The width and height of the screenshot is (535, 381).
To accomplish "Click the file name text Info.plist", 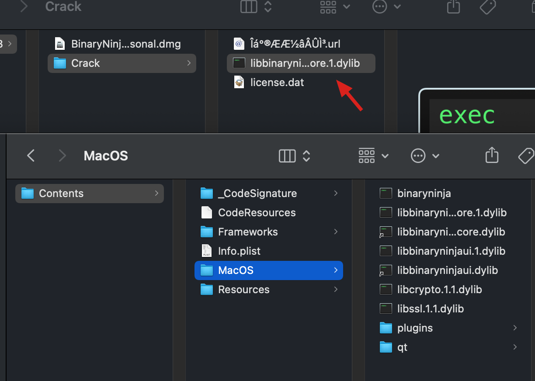I will [239, 251].
